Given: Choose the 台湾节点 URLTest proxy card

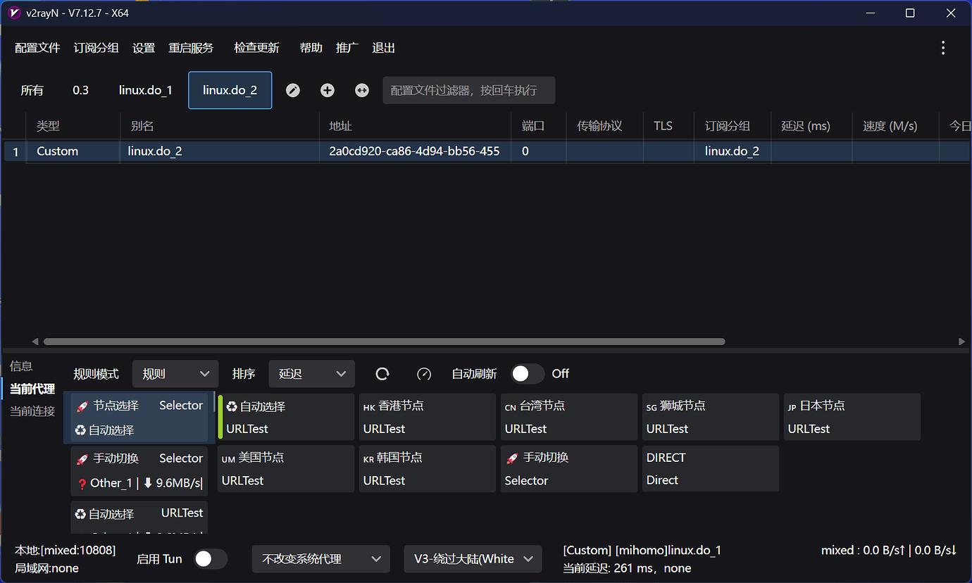Looking at the screenshot, I should 569,417.
